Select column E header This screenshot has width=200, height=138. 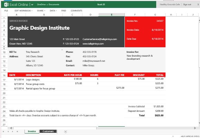[x=112, y=15]
